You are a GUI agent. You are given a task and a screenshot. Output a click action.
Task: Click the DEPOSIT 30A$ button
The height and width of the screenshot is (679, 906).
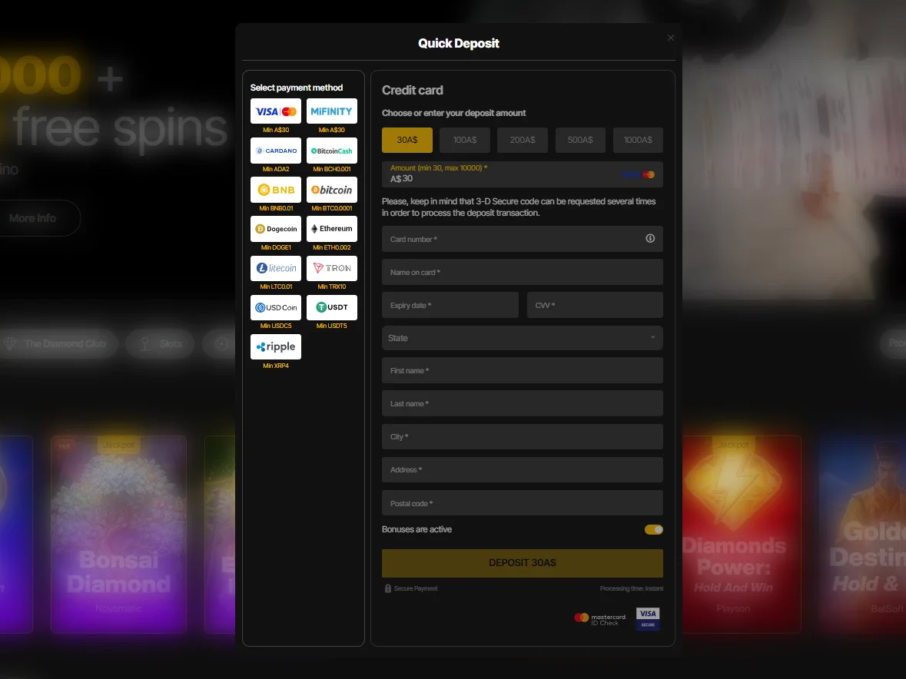[523, 563]
